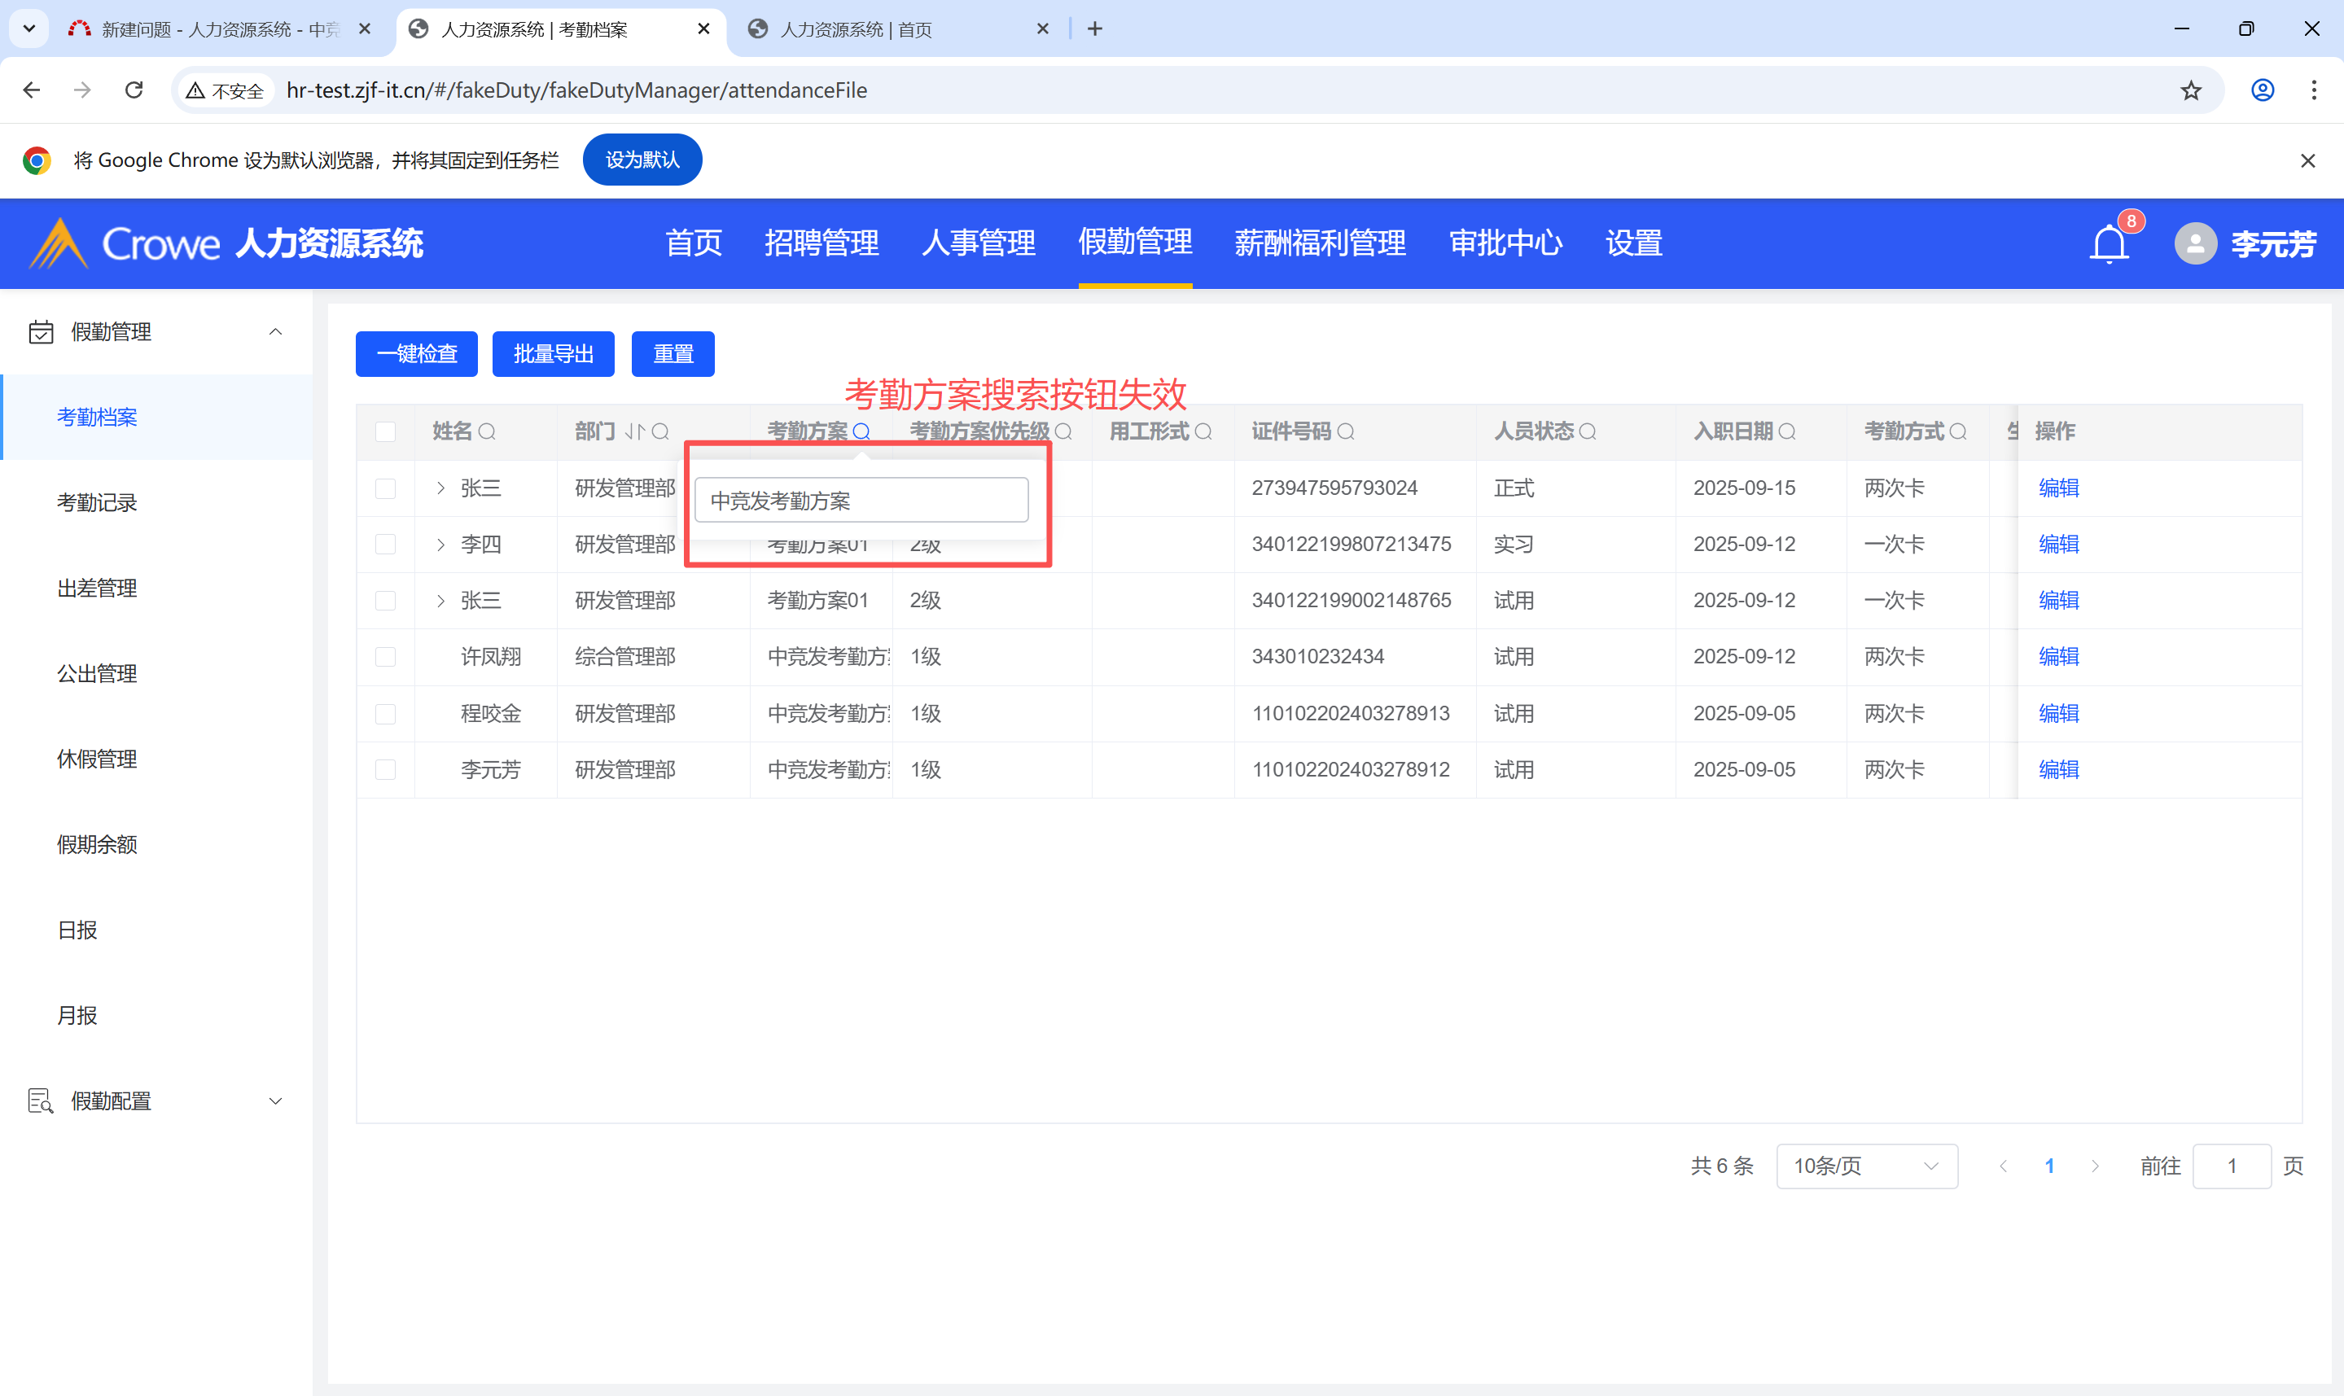Click the search icon next to 姓名 column
This screenshot has height=1396, width=2344.
tap(486, 431)
